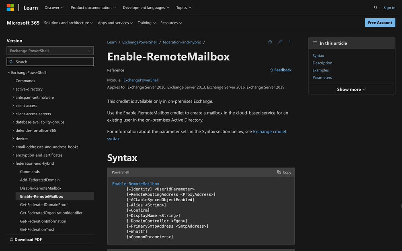Click the sidebar search field
402x251 pixels.
[50, 61]
